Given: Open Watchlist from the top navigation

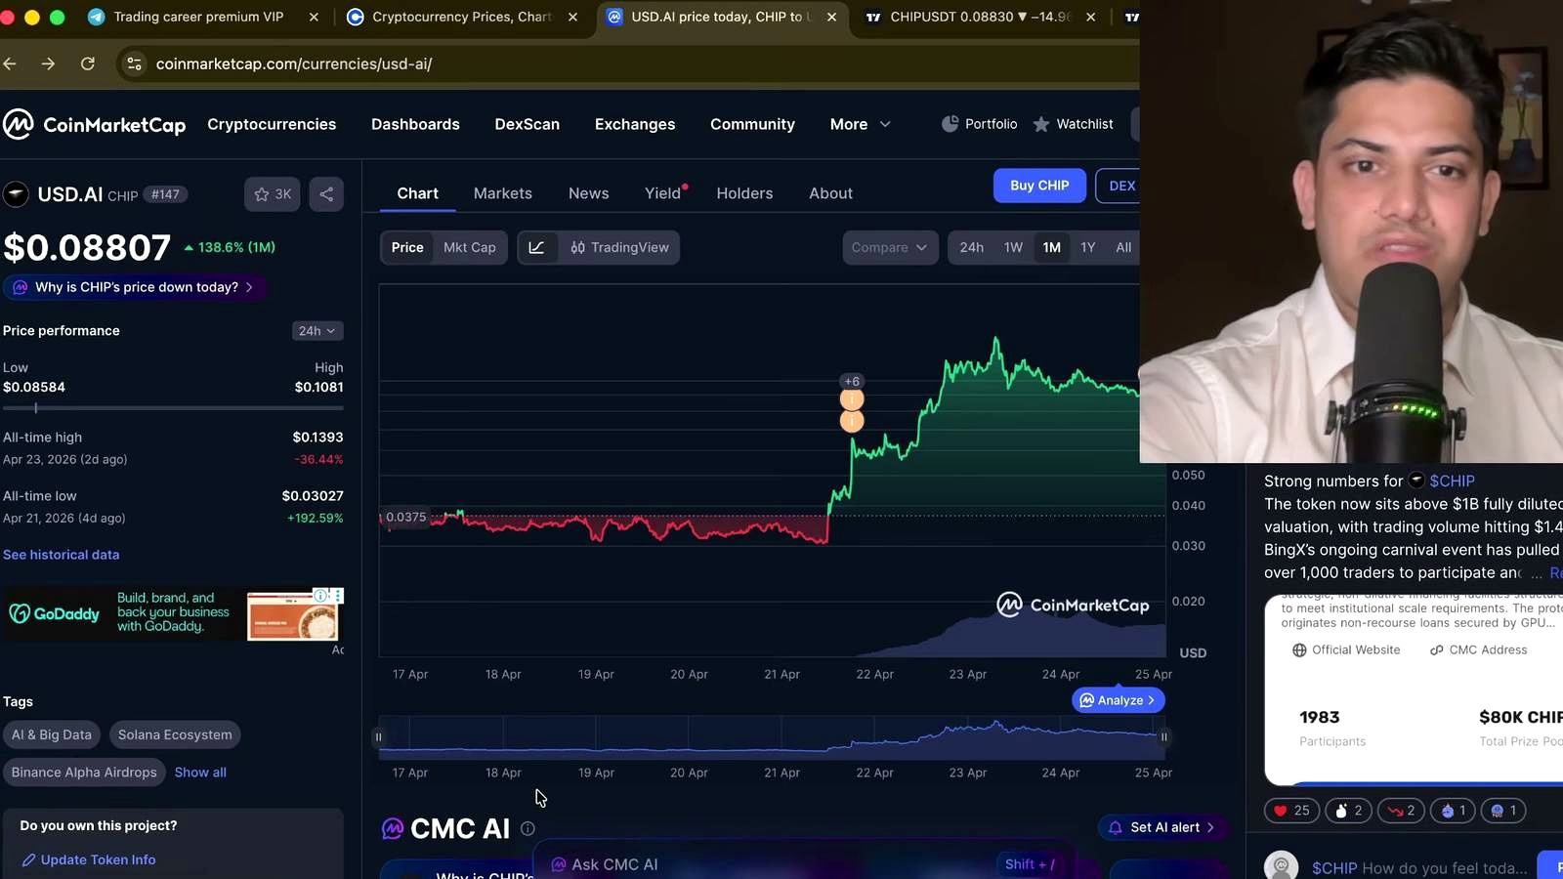Looking at the screenshot, I should coord(1073,124).
